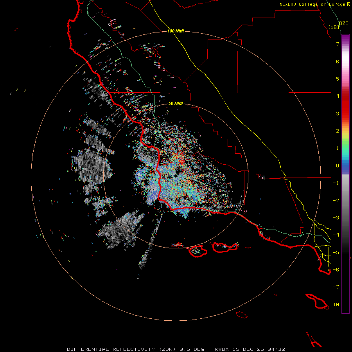Click the -2 value on color scale
Viewport: 352px width, 352px height.
336,201
